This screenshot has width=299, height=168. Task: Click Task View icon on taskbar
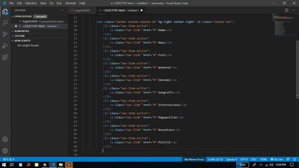tap(12, 165)
